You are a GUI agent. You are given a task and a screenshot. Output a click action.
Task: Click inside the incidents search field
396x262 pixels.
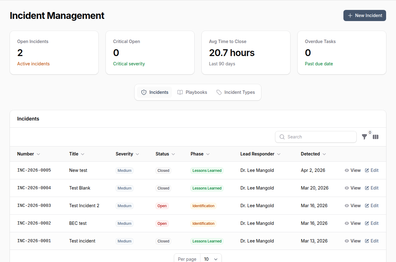click(316, 137)
